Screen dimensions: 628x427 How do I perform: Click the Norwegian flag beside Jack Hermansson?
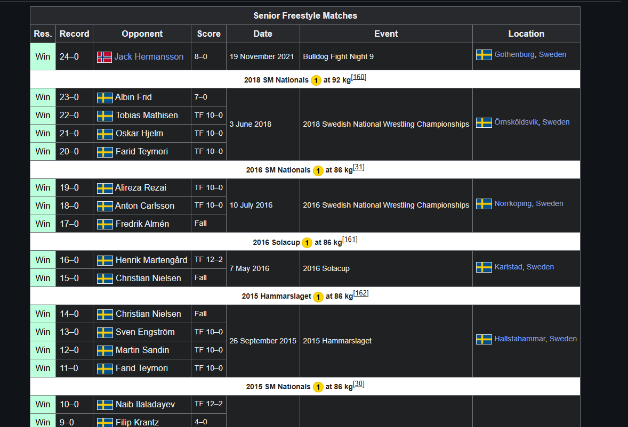pyautogui.click(x=104, y=57)
